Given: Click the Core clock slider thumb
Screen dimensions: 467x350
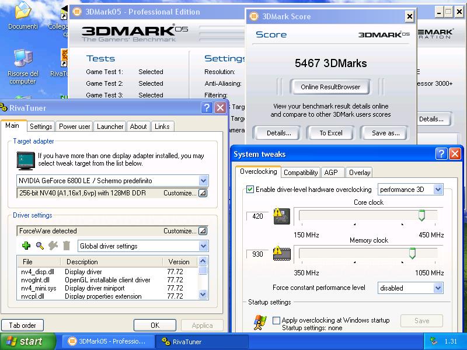Looking at the screenshot, I should pos(421,215).
